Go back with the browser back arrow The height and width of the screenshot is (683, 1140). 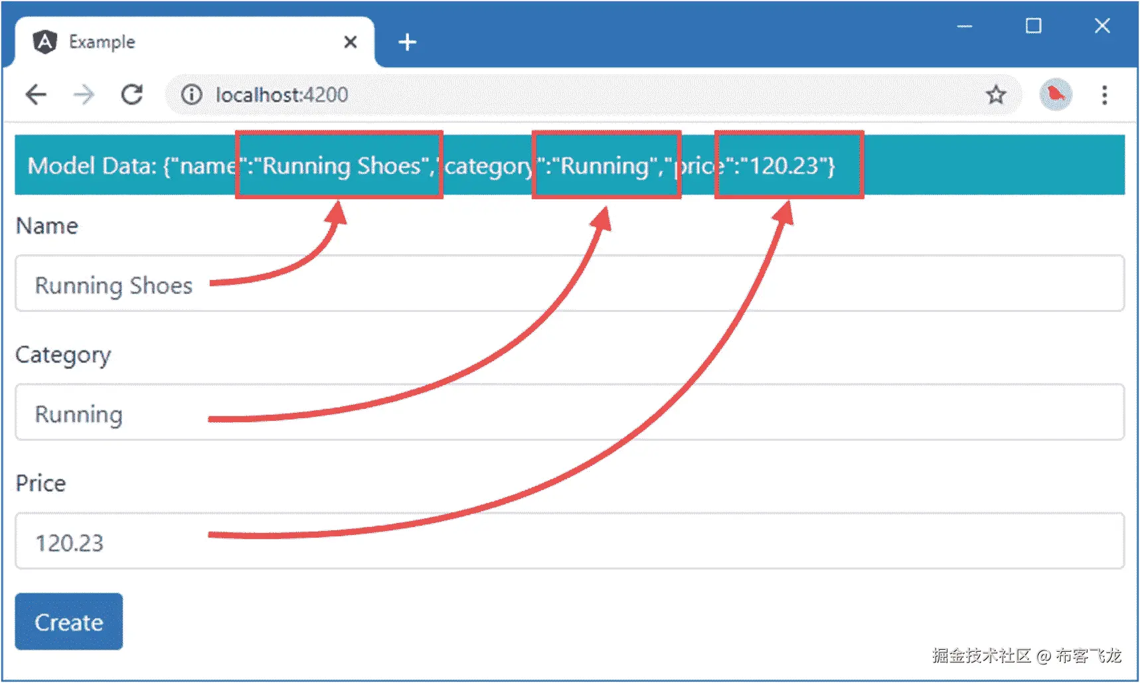(36, 95)
